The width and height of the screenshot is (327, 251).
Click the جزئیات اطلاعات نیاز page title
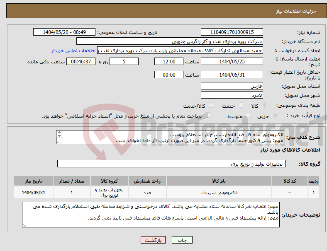click(x=296, y=11)
